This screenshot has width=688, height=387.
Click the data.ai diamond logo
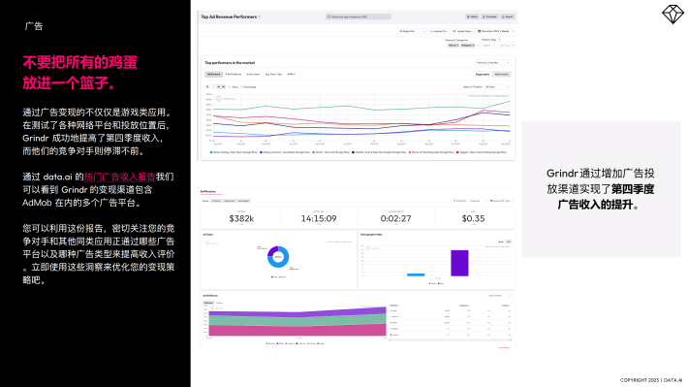(x=672, y=14)
